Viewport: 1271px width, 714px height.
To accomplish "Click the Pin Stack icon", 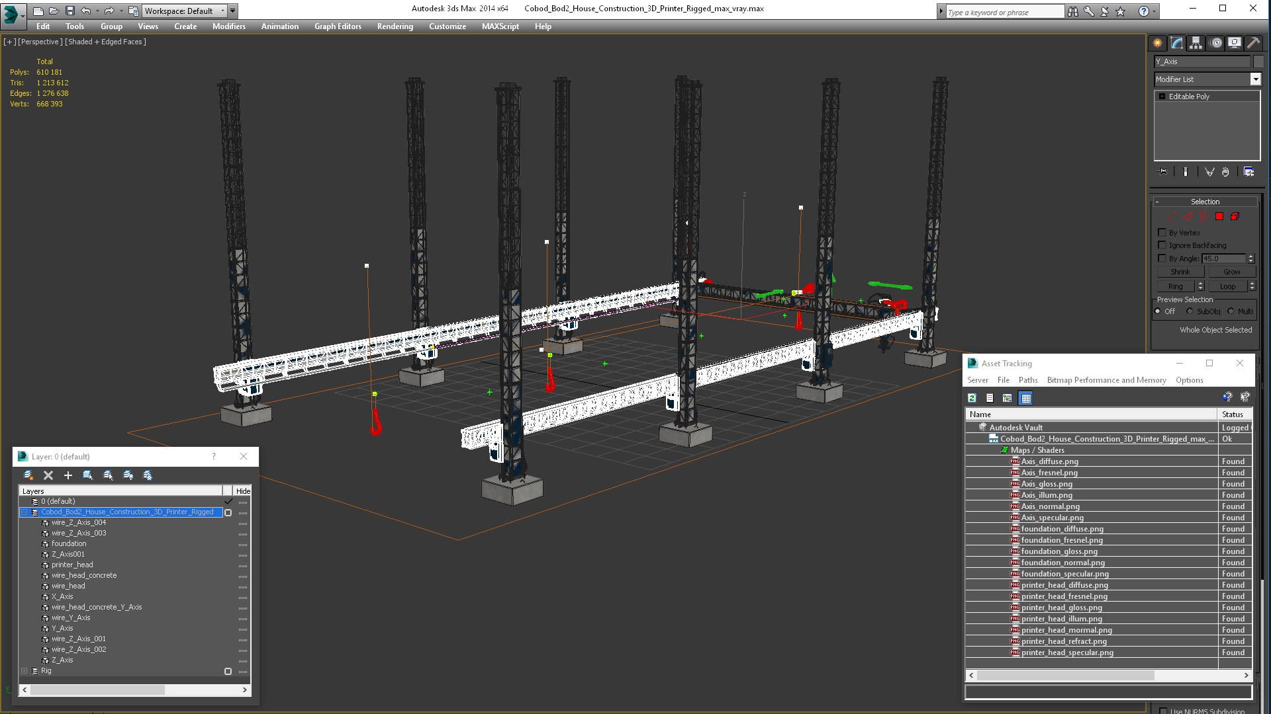I will point(1163,172).
